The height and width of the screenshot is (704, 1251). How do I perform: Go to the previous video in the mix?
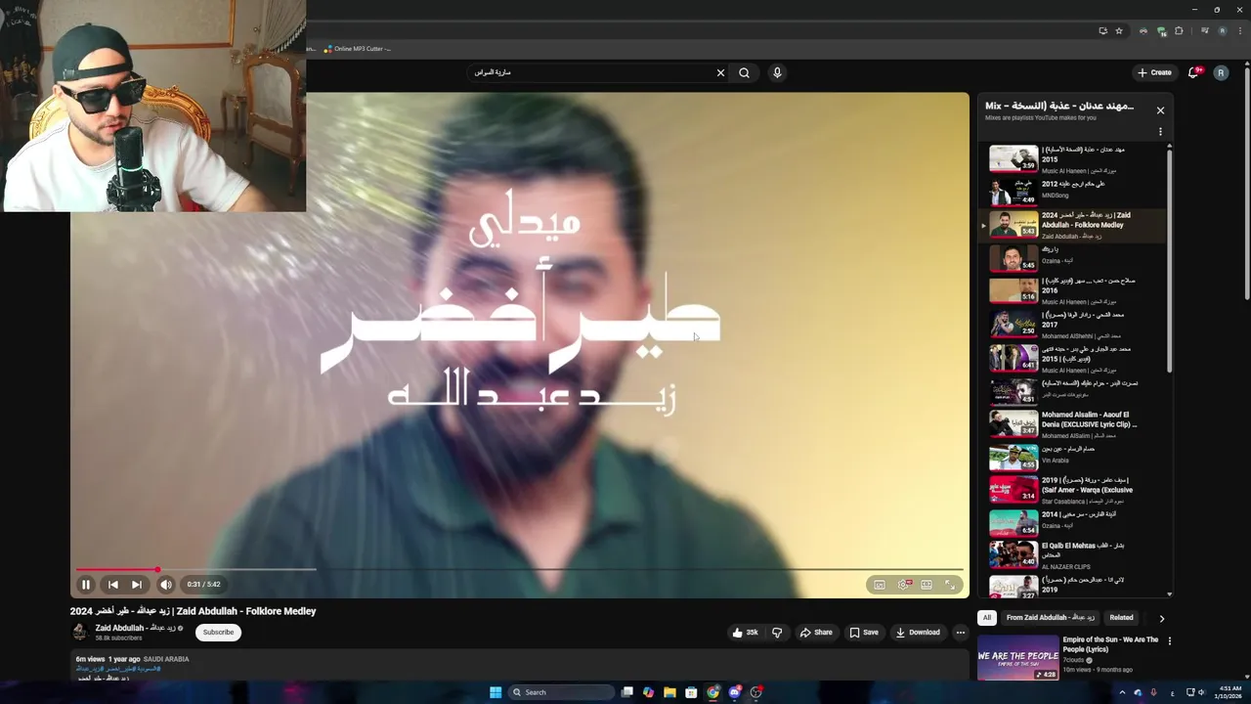click(x=112, y=585)
